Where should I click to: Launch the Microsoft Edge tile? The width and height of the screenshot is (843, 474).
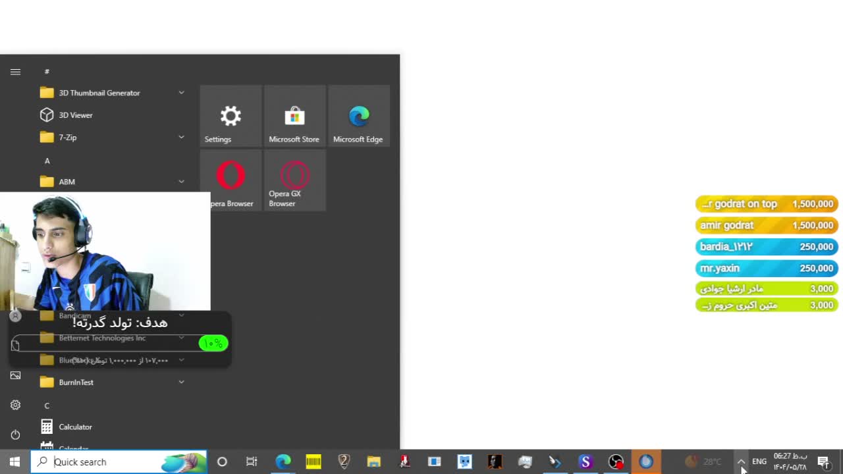pos(359,116)
